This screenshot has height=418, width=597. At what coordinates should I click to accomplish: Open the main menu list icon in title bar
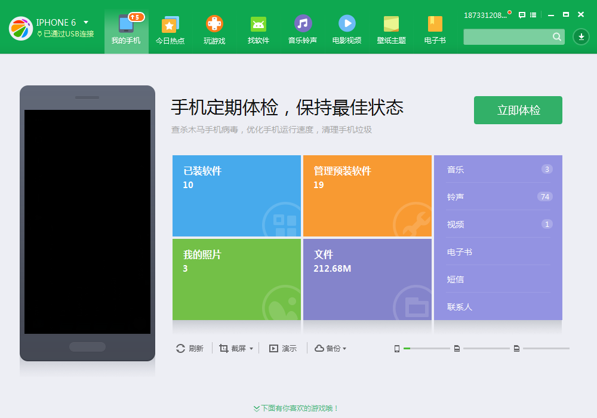point(533,15)
